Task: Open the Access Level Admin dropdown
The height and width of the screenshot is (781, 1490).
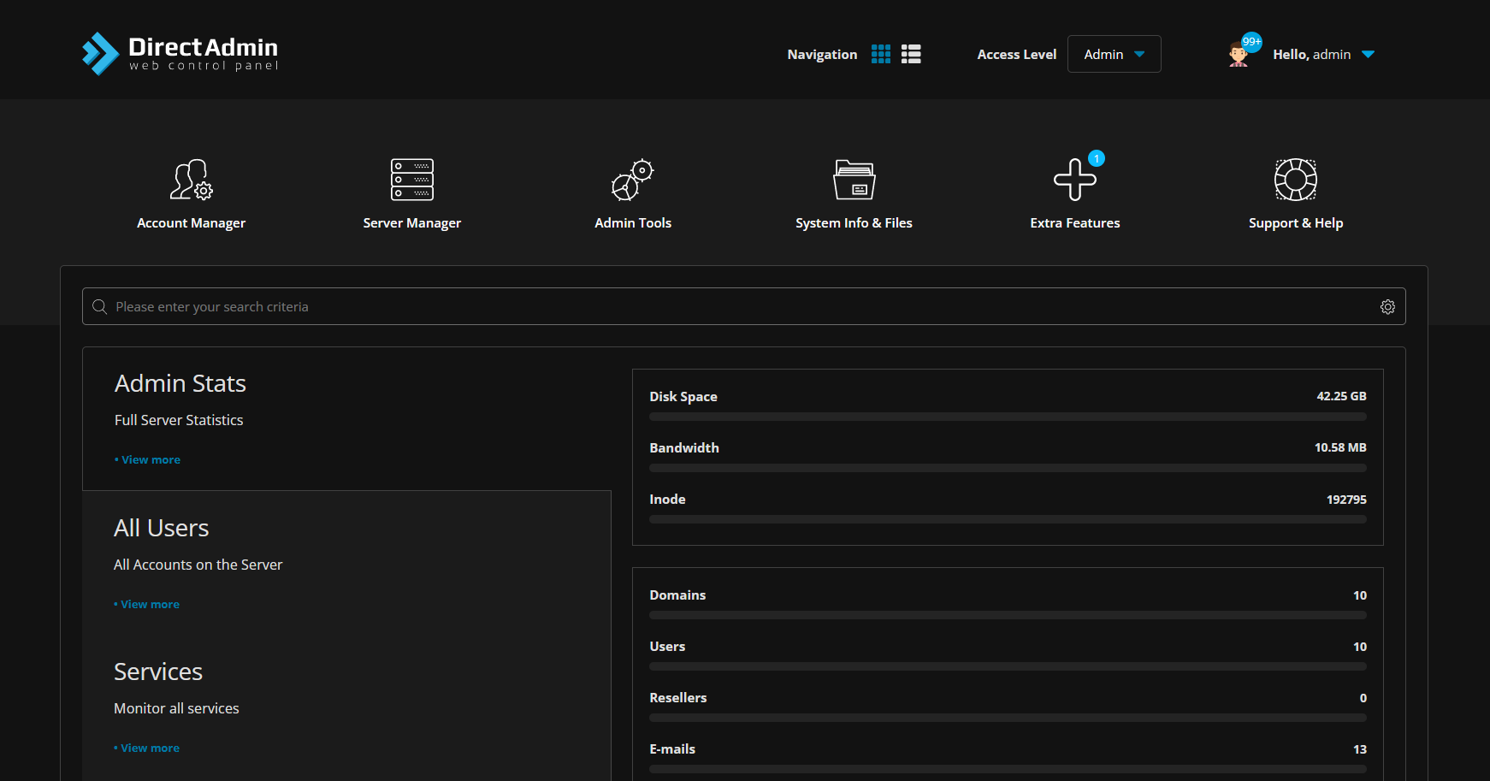Action: (x=1114, y=54)
